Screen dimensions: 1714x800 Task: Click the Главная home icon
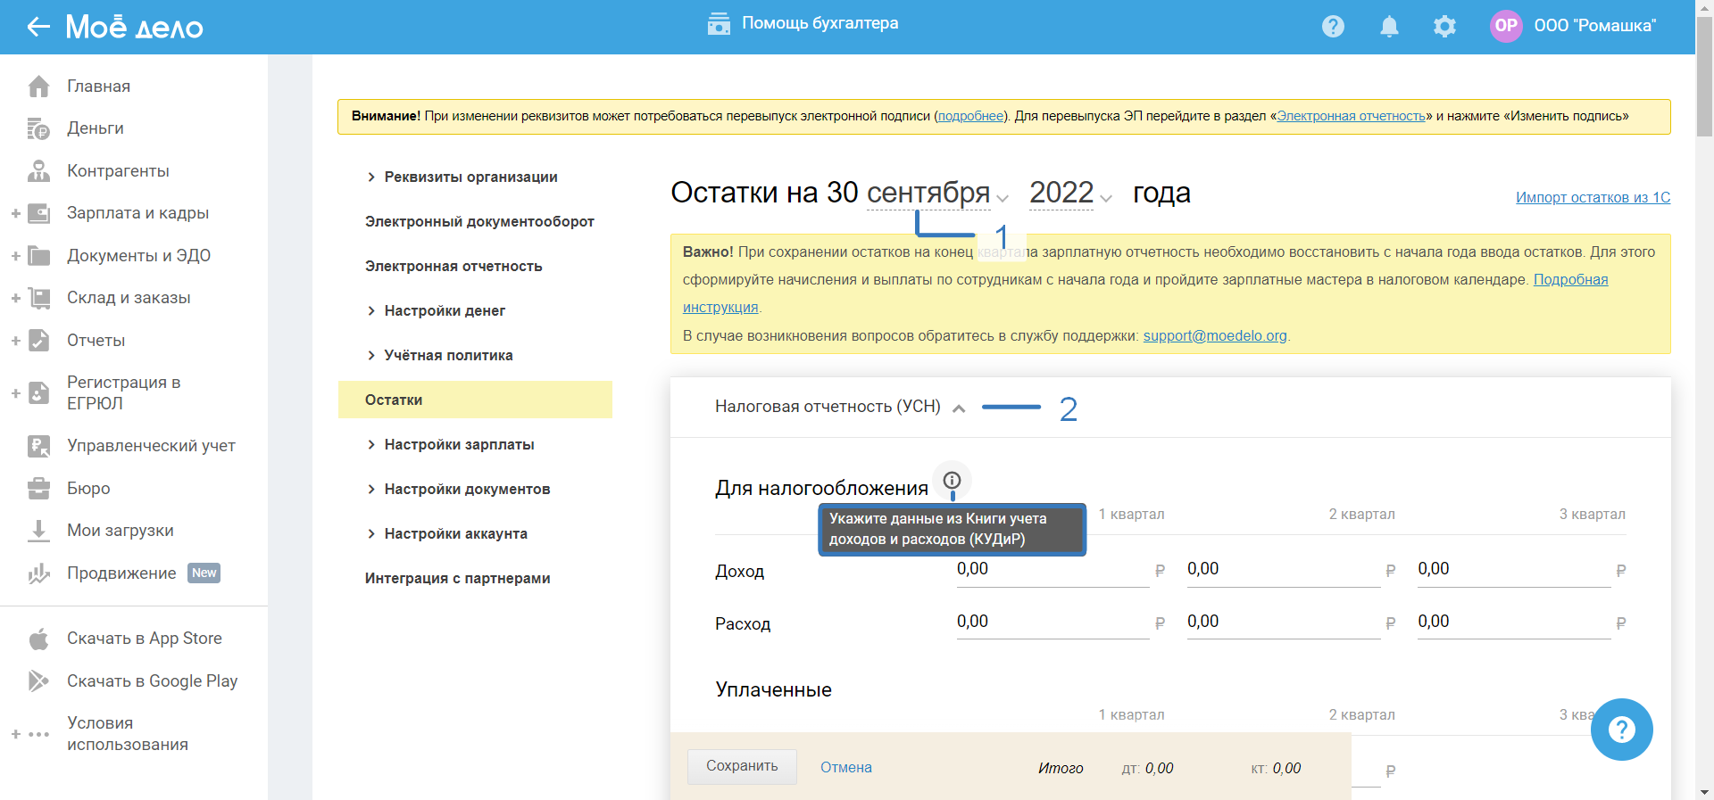(x=38, y=87)
